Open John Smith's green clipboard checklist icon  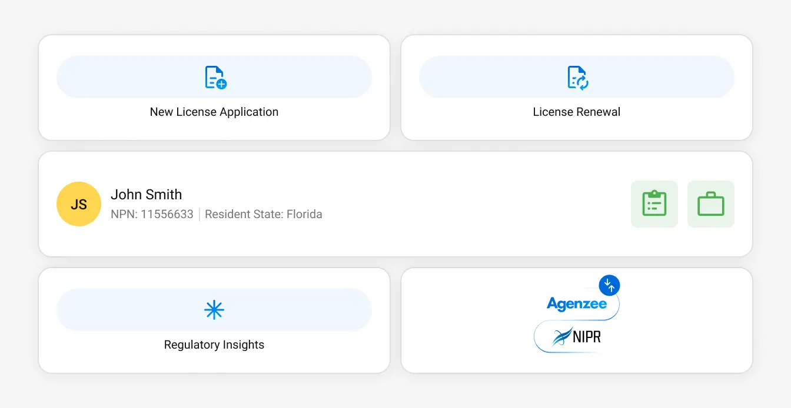click(654, 203)
